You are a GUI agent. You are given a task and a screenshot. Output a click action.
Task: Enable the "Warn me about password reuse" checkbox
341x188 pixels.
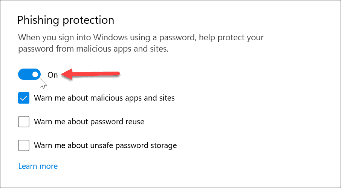coord(24,122)
